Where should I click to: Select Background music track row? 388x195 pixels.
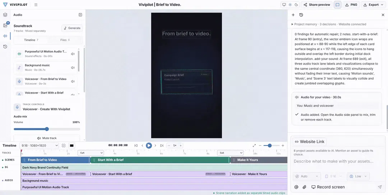46,68
